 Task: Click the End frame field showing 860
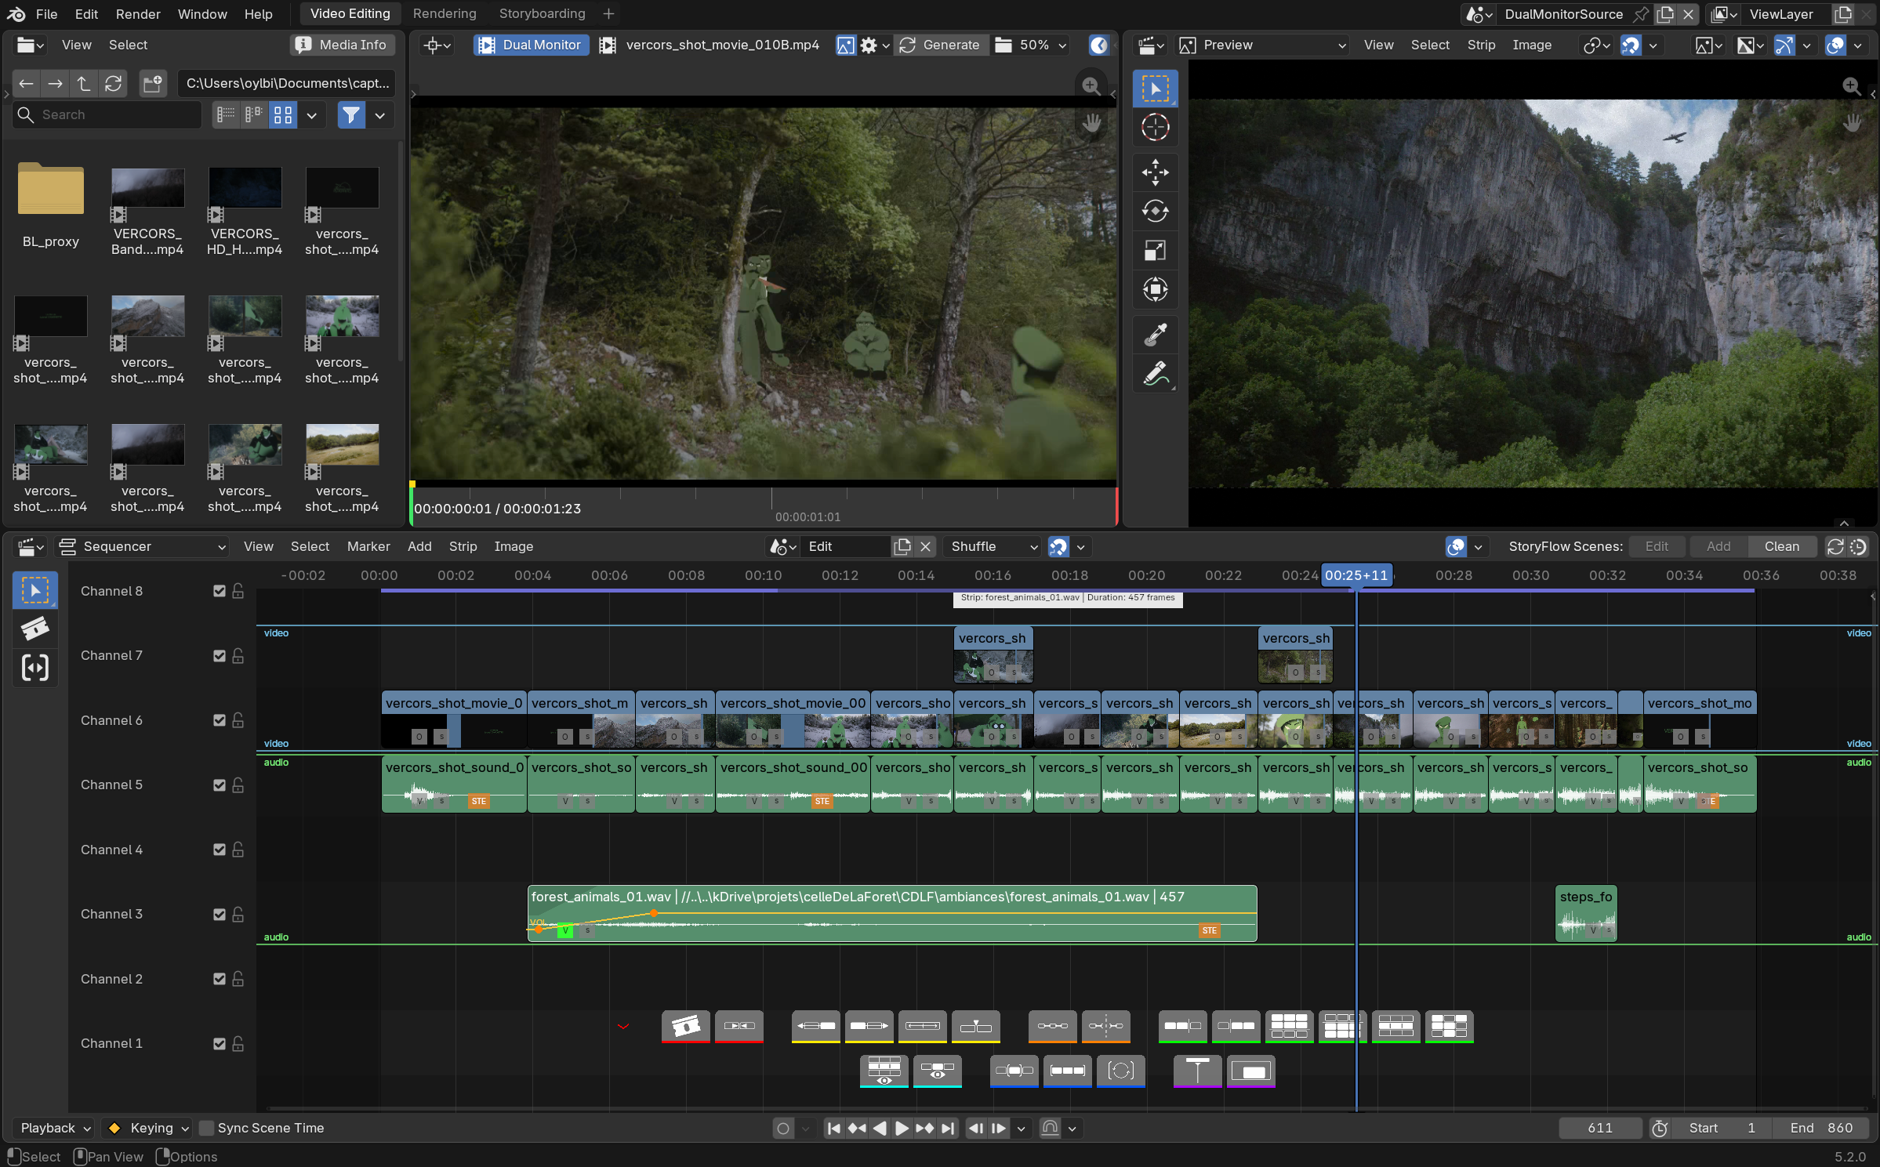[x=1820, y=1129]
